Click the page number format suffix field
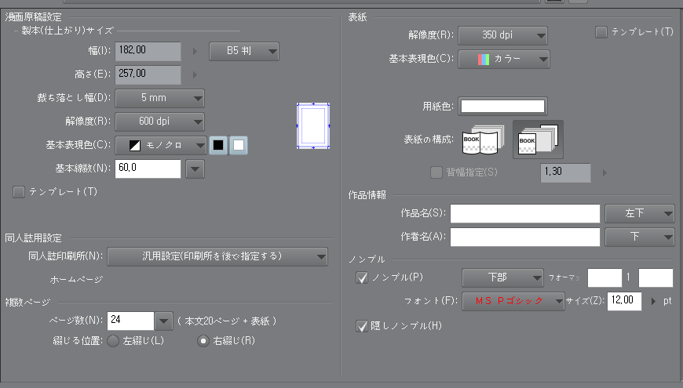683x388 pixels. pos(656,278)
